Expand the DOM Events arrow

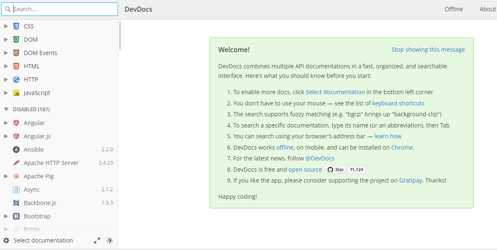(6, 53)
